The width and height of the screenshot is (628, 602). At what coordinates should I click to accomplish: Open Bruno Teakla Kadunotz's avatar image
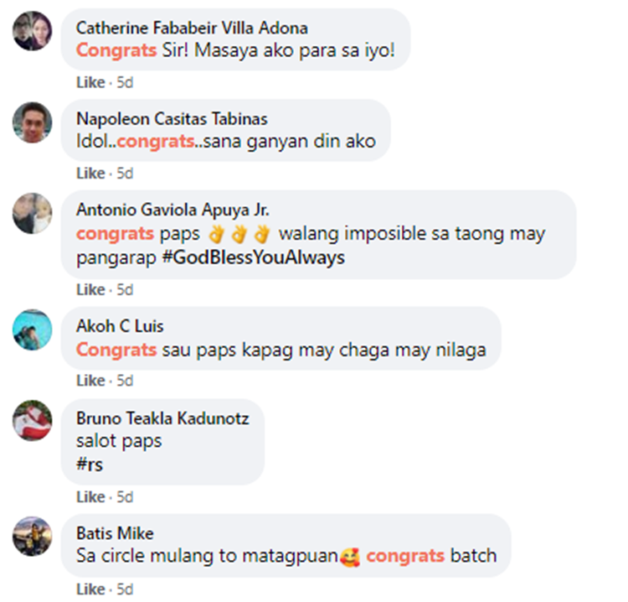point(32,420)
